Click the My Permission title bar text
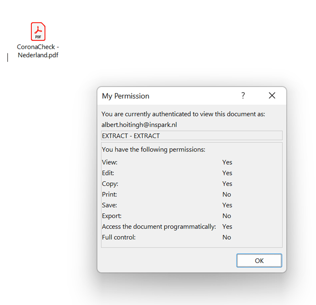 (126, 96)
